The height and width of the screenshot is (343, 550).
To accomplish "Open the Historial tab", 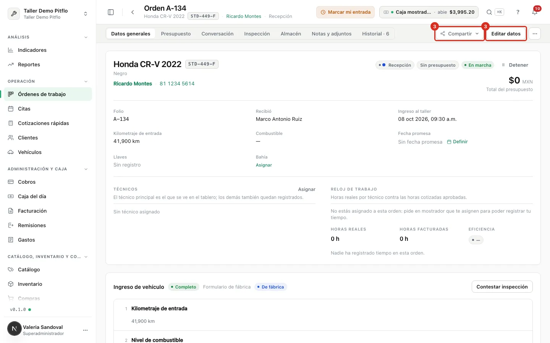I will pos(375,34).
